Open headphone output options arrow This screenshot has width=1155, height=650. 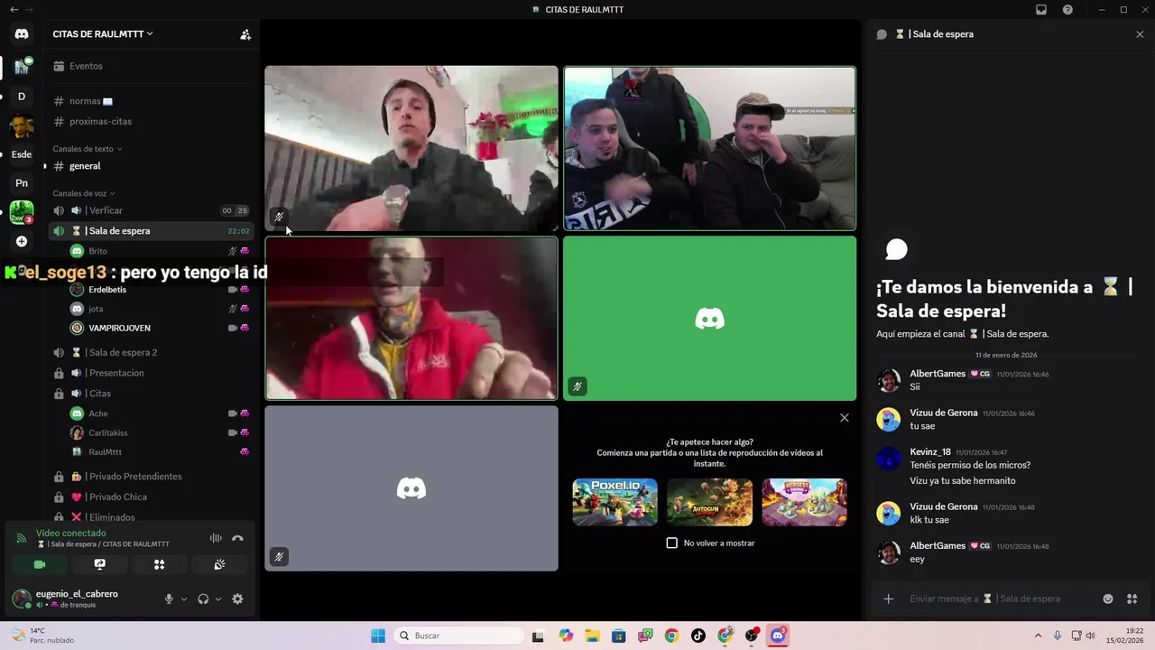[x=218, y=599]
